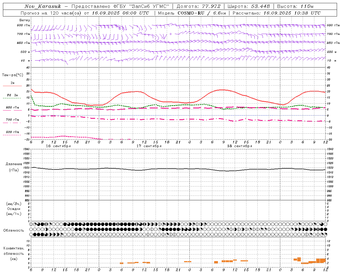Image resolution: width=341 pixels, height=272 pixels.
Task: Click the (км) unit label for convective cloud
Action: click(14, 259)
